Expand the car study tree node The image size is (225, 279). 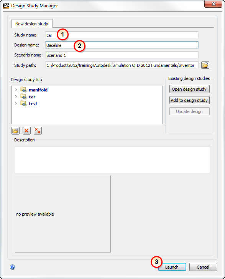point(16,96)
